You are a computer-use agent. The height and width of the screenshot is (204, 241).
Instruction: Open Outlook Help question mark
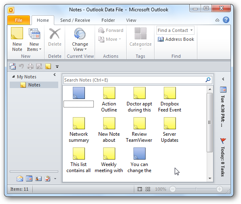coord(226,20)
